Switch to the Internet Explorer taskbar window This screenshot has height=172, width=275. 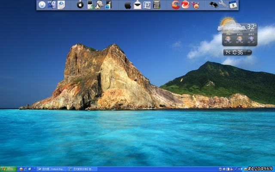click(82, 169)
